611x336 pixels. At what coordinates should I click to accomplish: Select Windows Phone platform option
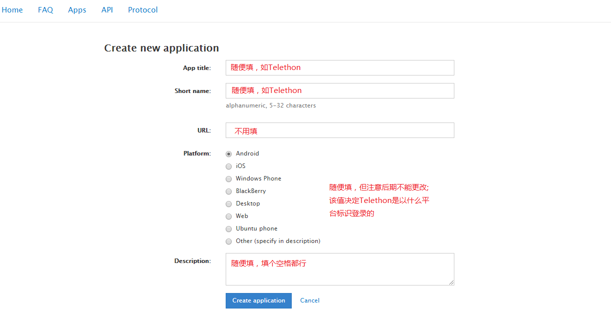point(229,179)
